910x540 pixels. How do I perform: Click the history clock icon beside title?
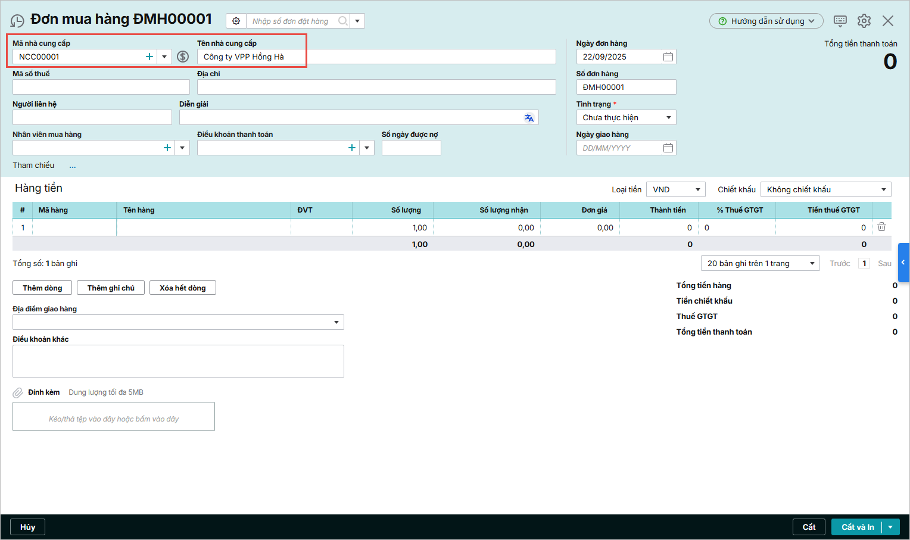tap(17, 21)
